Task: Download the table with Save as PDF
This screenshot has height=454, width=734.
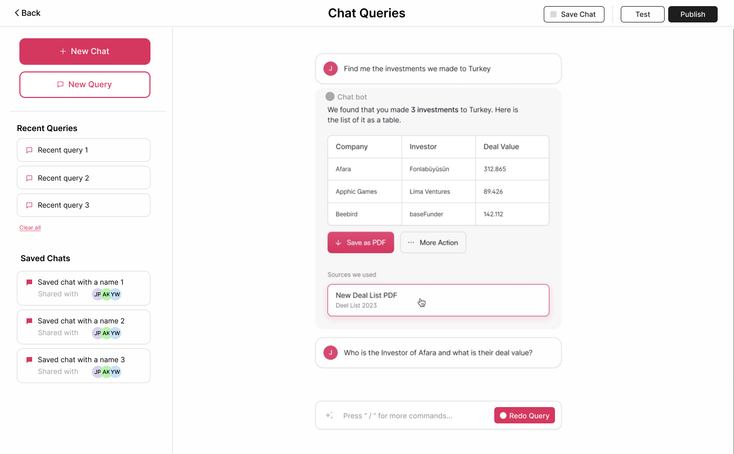Action: click(361, 242)
